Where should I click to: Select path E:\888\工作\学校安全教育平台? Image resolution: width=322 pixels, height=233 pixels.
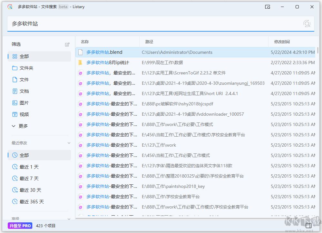(171, 197)
